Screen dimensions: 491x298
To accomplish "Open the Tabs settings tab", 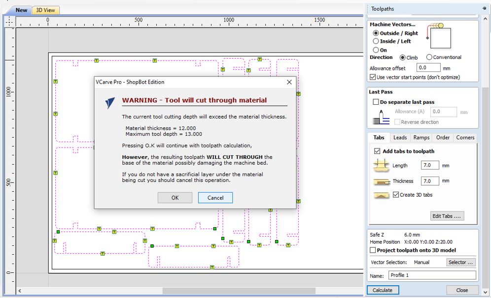I will click(x=379, y=137).
